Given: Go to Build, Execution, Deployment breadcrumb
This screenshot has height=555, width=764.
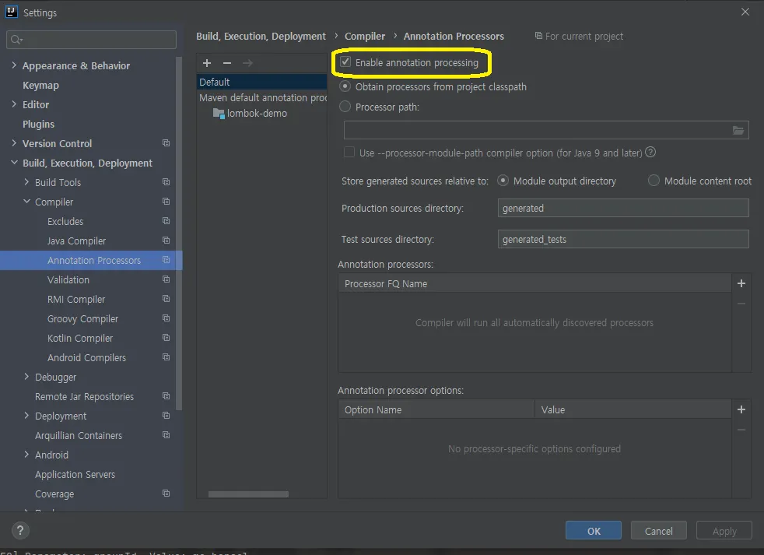Looking at the screenshot, I should [261, 36].
